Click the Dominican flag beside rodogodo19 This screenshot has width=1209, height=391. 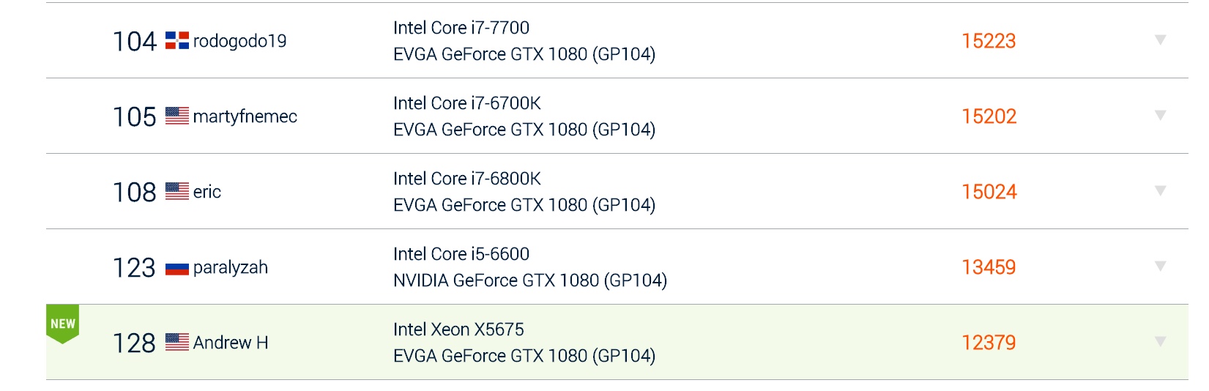click(177, 41)
